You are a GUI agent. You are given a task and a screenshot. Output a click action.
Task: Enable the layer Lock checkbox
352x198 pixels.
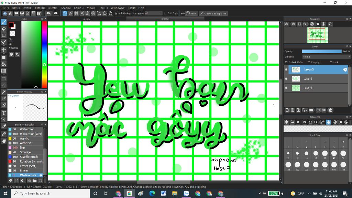tap(331, 62)
